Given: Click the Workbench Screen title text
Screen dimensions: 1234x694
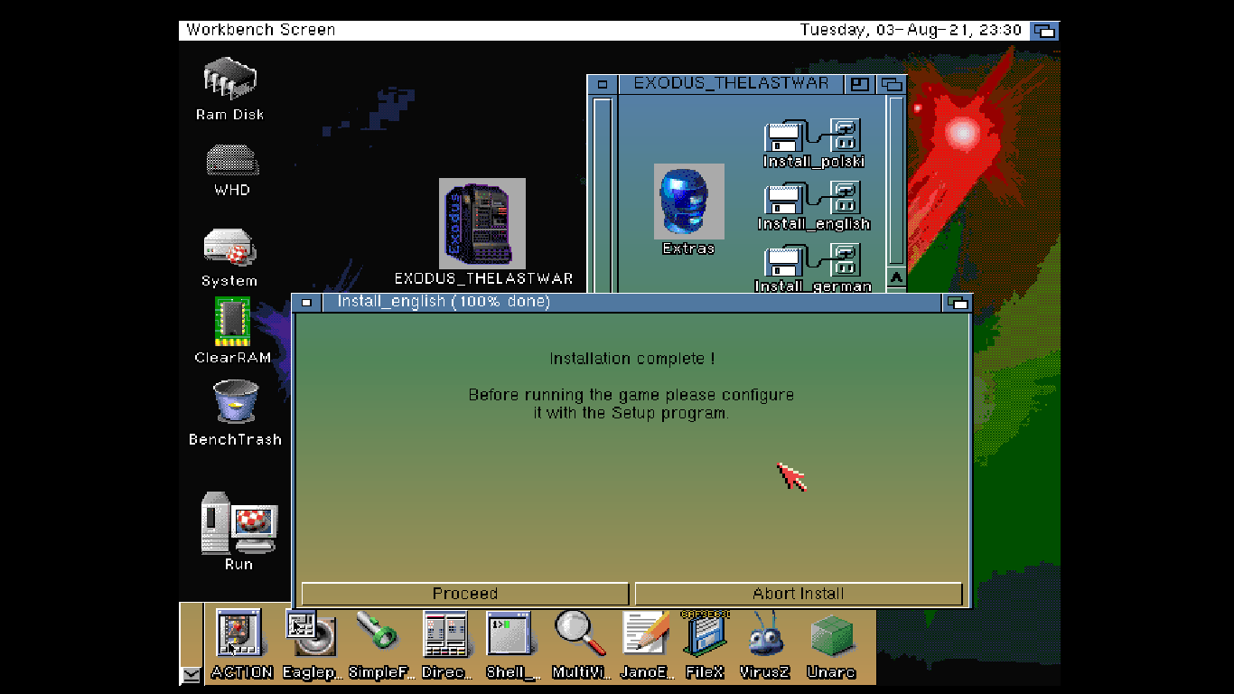Looking at the screenshot, I should click(261, 30).
